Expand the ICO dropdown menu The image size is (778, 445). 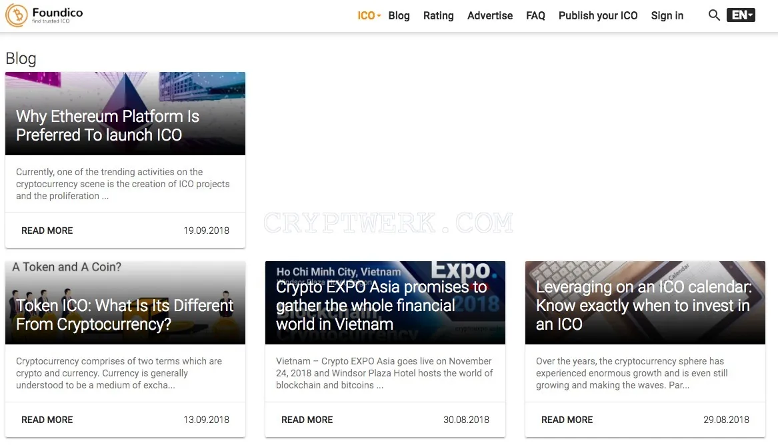(x=369, y=16)
